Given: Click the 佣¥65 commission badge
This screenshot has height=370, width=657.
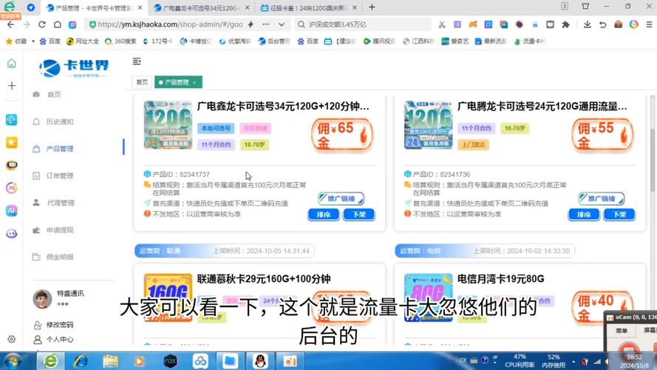Looking at the screenshot, I should click(x=342, y=135).
